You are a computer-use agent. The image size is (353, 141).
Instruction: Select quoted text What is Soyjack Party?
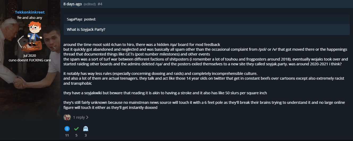coord(86,29)
